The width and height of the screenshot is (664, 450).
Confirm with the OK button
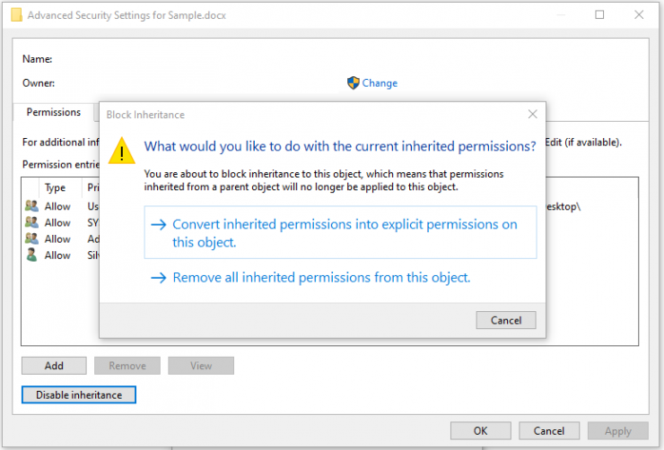pyautogui.click(x=481, y=430)
